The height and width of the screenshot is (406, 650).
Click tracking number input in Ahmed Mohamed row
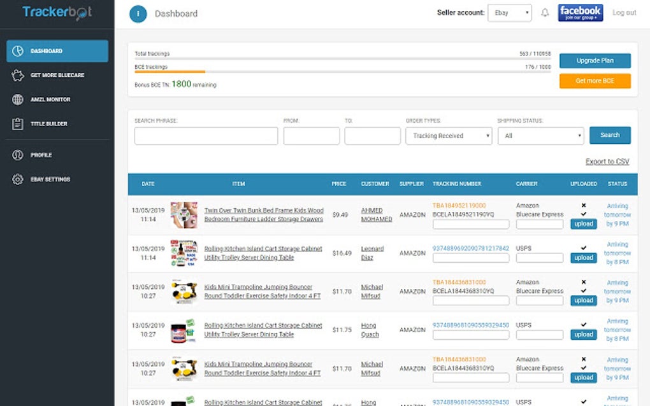click(471, 224)
